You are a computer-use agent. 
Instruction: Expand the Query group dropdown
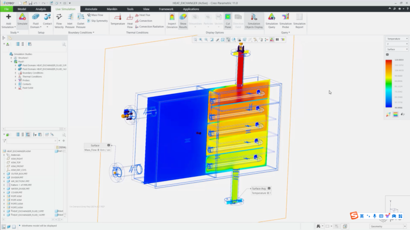(x=286, y=32)
